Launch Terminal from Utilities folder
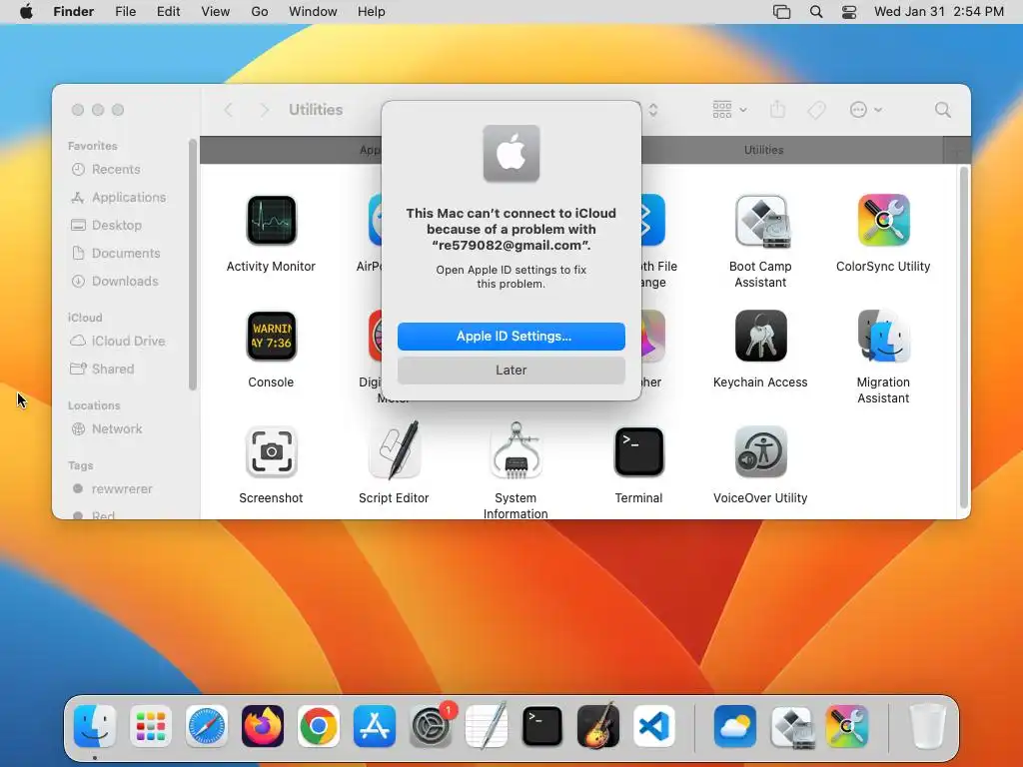This screenshot has height=767, width=1023. pos(638,451)
